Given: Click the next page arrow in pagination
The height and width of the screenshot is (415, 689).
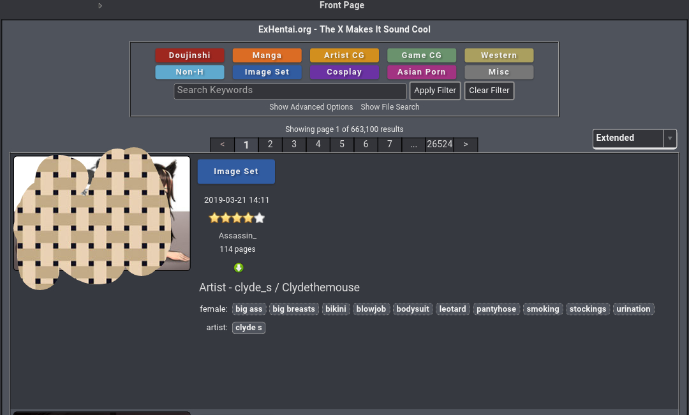Looking at the screenshot, I should click(466, 145).
